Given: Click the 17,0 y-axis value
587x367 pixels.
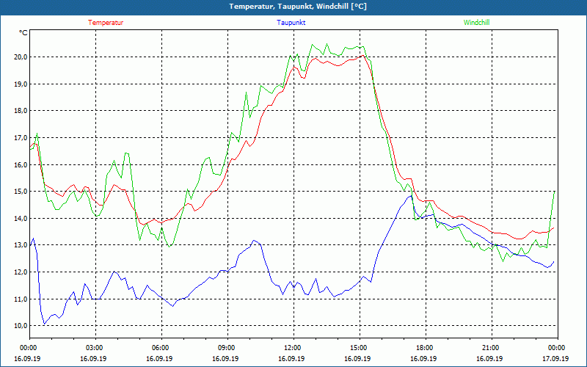Looking at the screenshot, I should click(21, 137).
